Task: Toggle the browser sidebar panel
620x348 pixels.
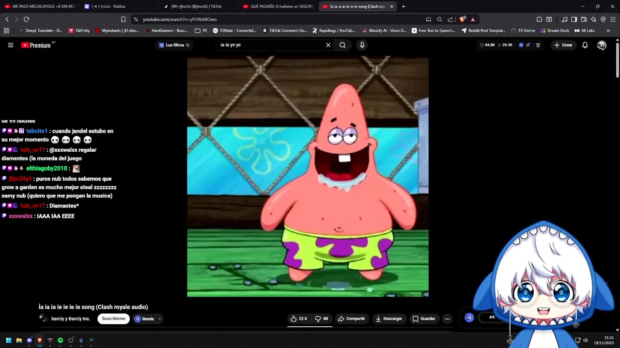Action: click(574, 19)
